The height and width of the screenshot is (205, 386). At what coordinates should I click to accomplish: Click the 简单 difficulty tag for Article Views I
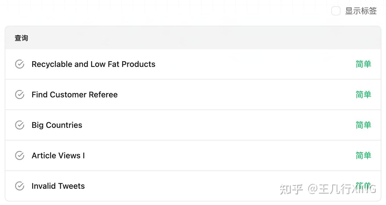pos(364,155)
